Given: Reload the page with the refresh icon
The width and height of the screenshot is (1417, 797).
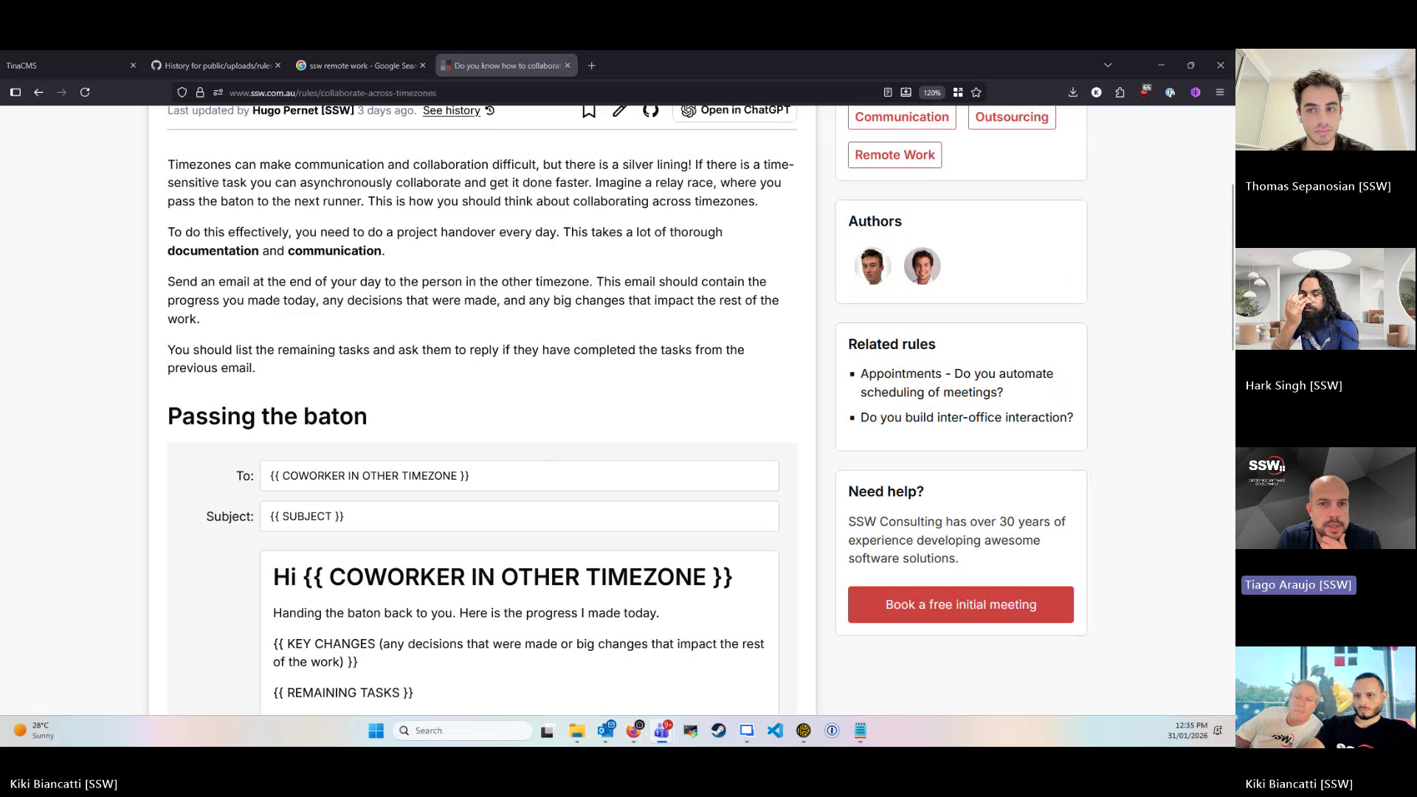Looking at the screenshot, I should coord(85,92).
